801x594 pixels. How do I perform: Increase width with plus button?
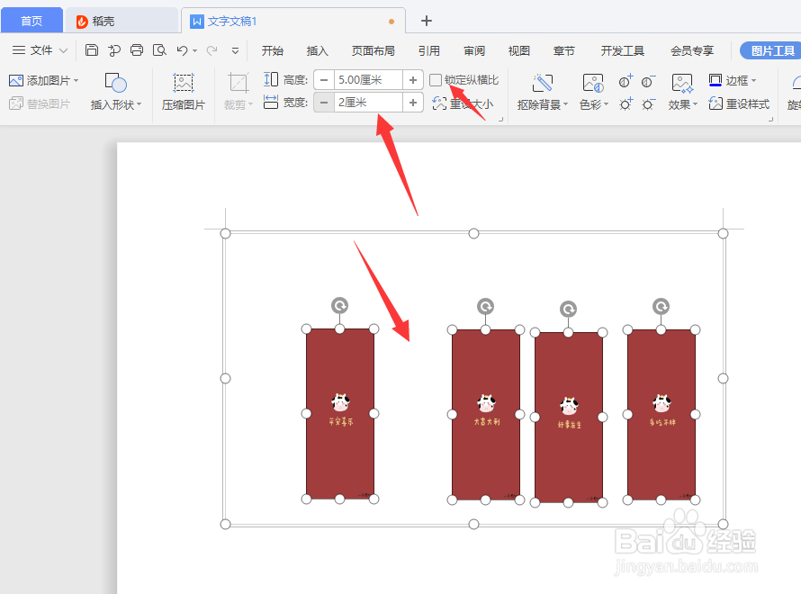point(413,103)
